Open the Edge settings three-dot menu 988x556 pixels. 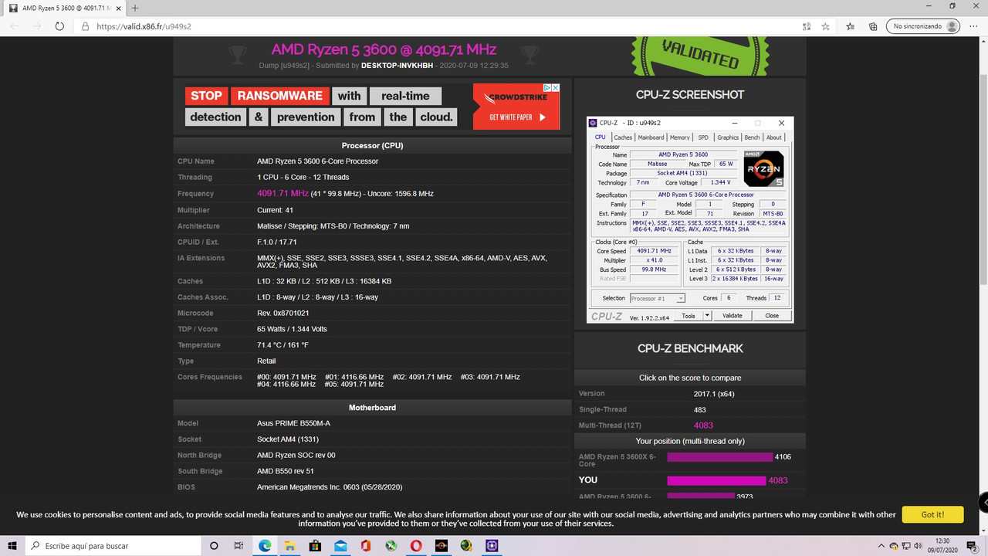pos(973,26)
